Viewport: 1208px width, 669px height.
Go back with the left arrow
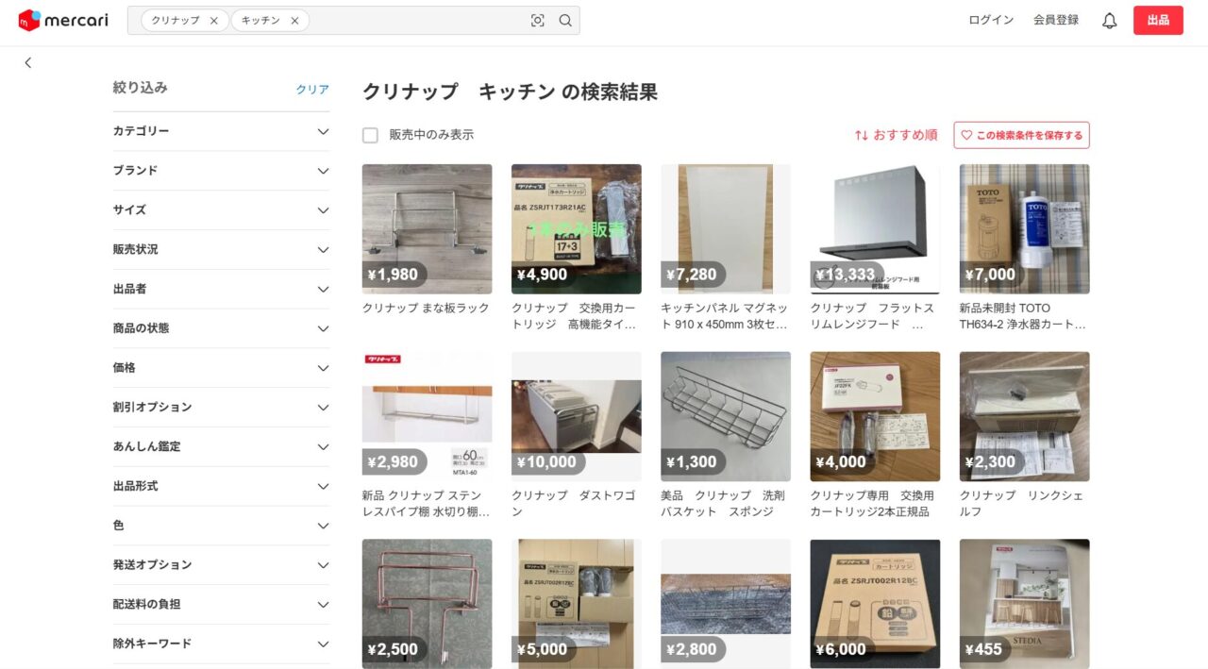pyautogui.click(x=28, y=62)
